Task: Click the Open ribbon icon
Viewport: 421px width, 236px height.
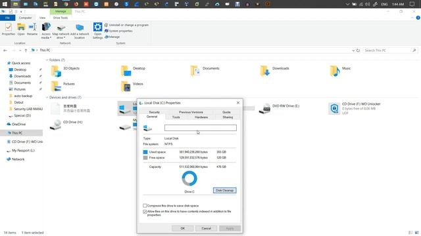Action: (21, 29)
